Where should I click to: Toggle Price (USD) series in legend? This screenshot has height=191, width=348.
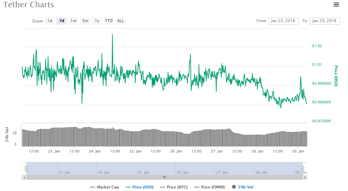tap(140, 187)
